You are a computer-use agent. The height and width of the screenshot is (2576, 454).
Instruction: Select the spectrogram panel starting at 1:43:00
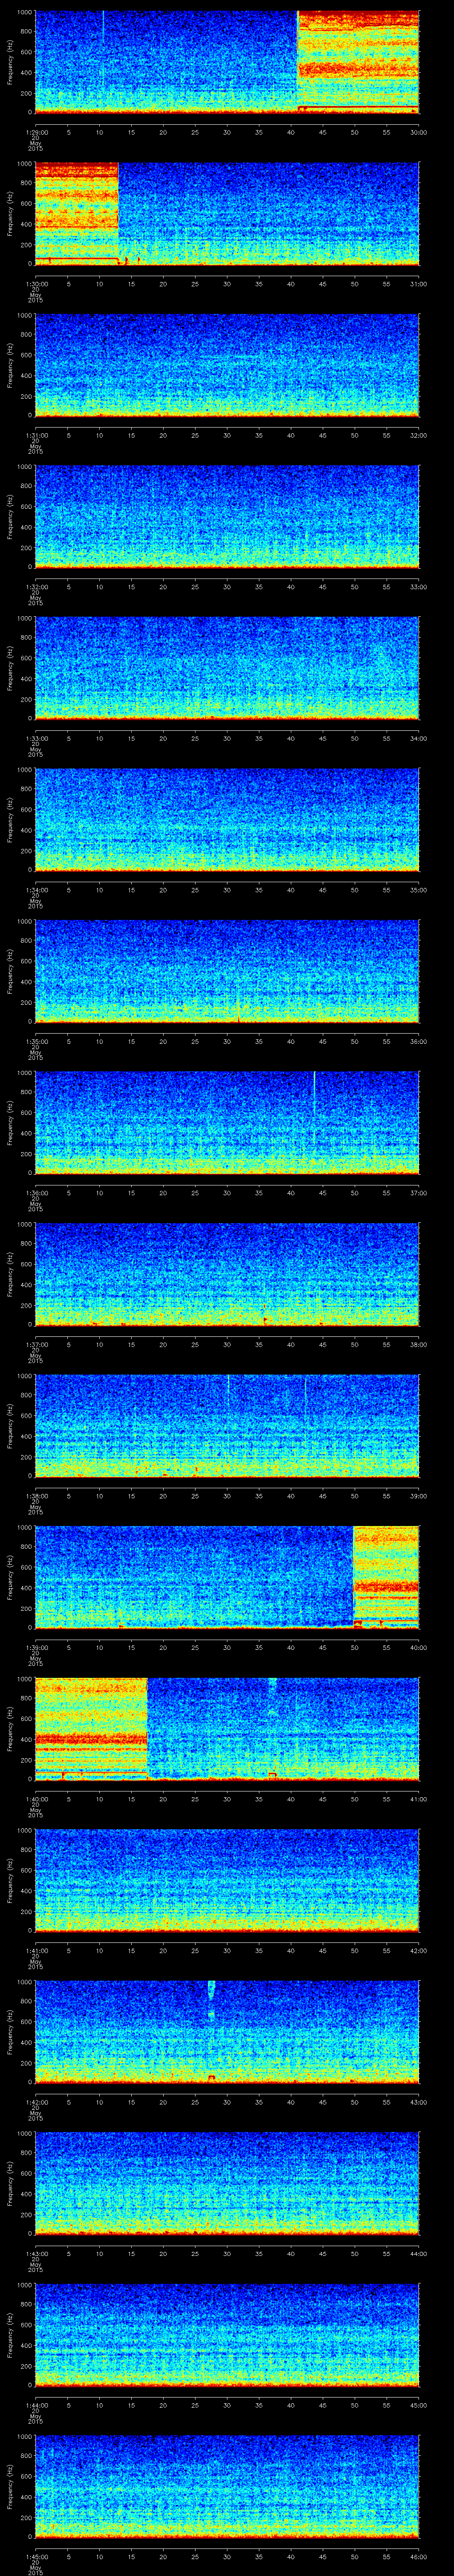[227, 2183]
